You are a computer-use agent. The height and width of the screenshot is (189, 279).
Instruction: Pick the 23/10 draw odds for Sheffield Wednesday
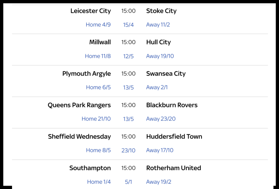point(129,150)
